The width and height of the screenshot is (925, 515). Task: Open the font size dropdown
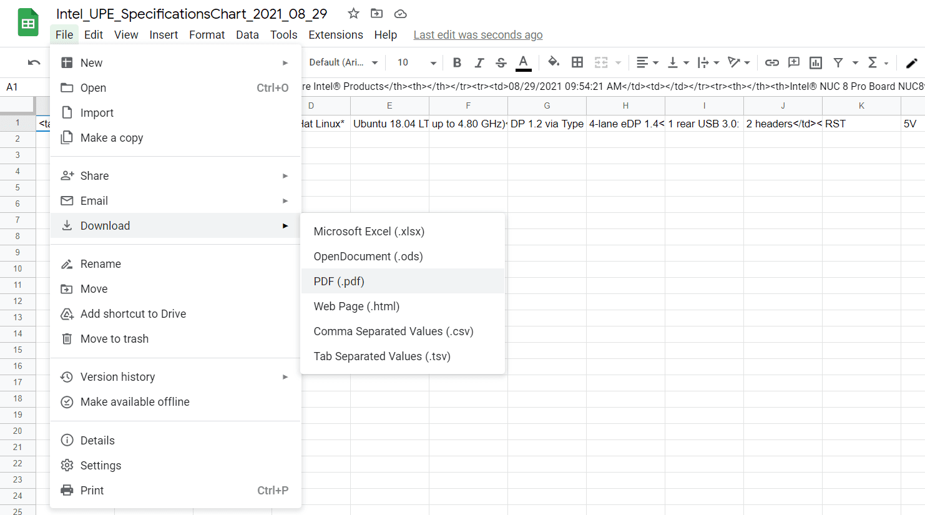(416, 62)
